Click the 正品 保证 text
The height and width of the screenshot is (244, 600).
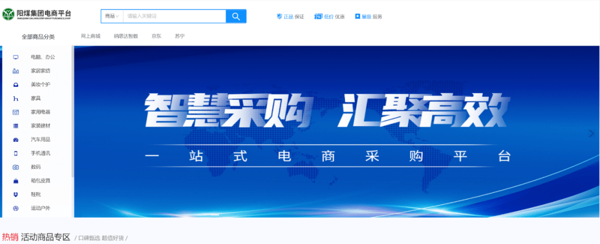click(294, 17)
